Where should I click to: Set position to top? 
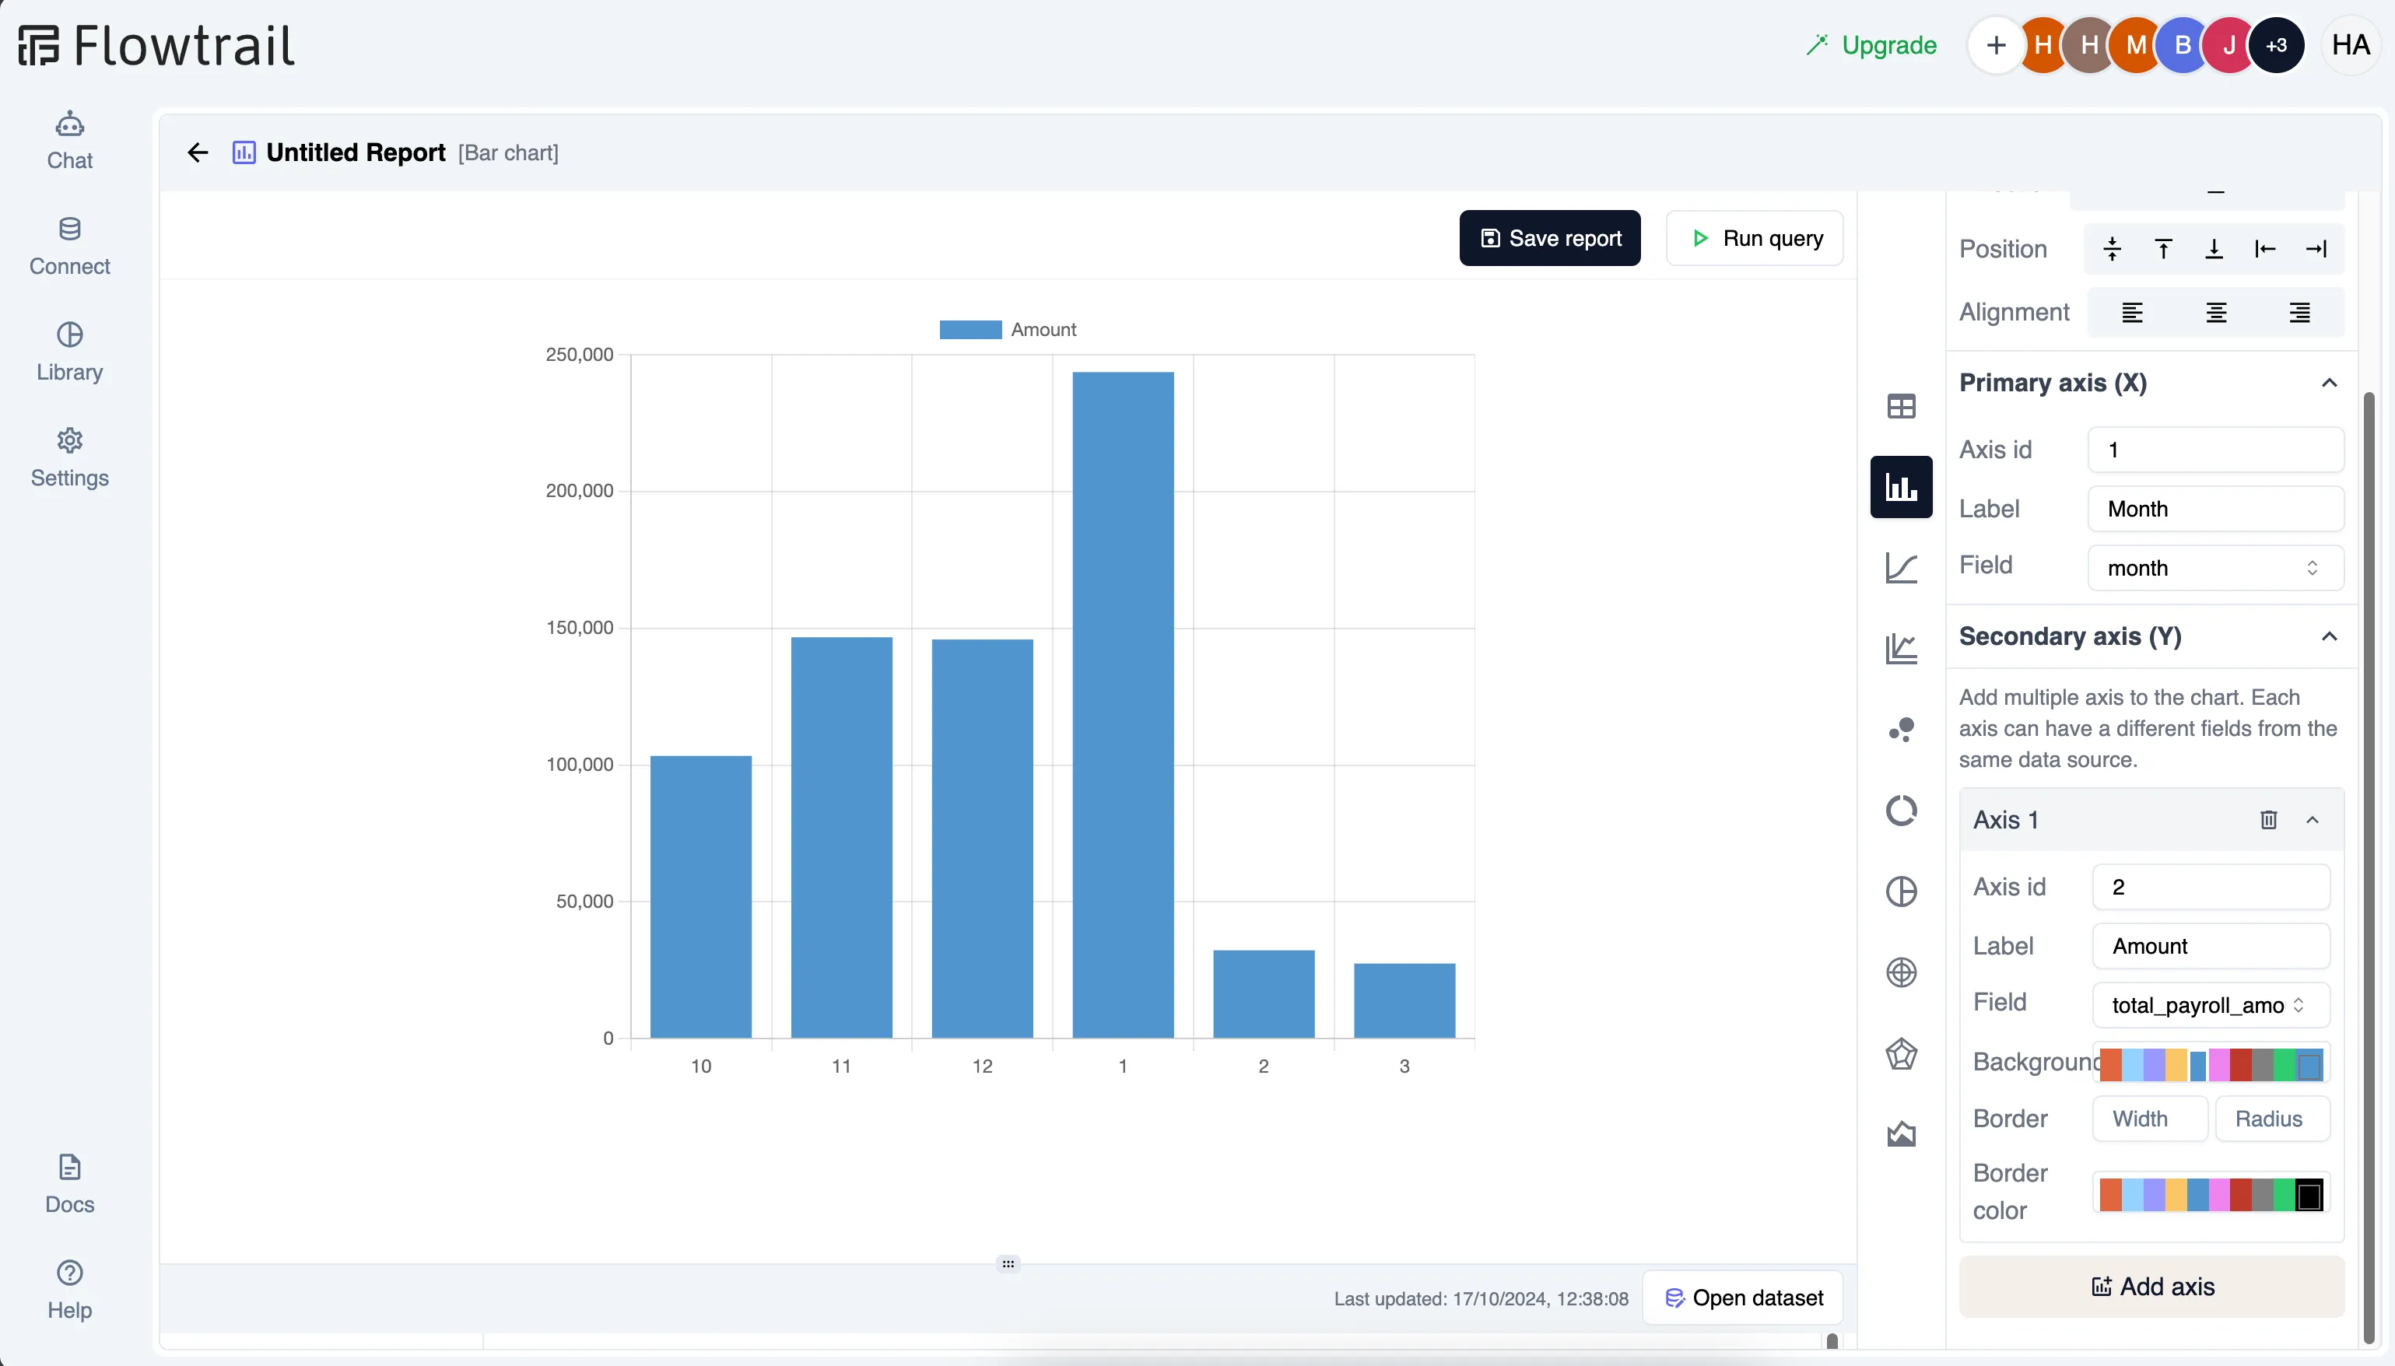pyautogui.click(x=2162, y=249)
